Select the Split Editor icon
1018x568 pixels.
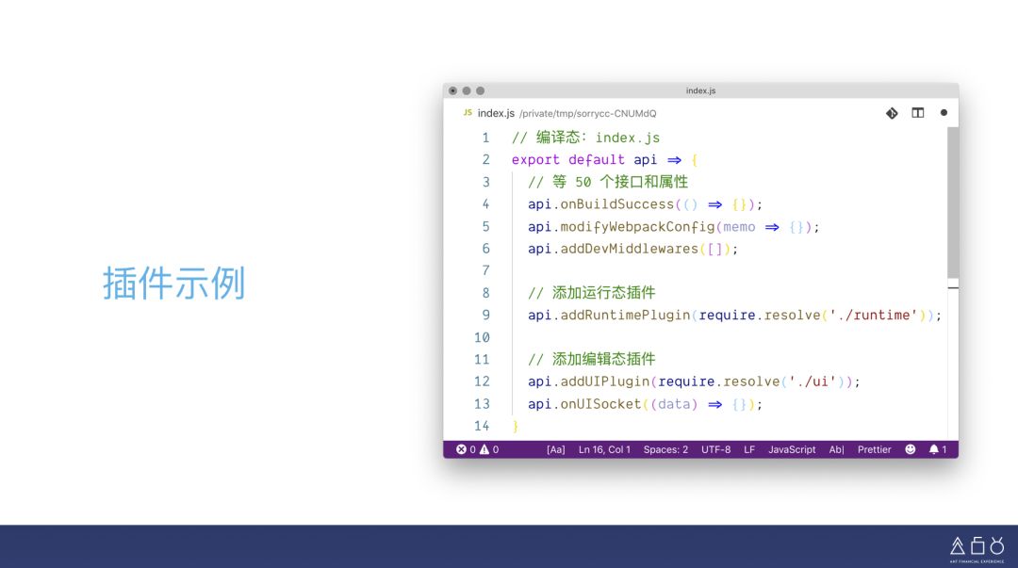point(918,112)
